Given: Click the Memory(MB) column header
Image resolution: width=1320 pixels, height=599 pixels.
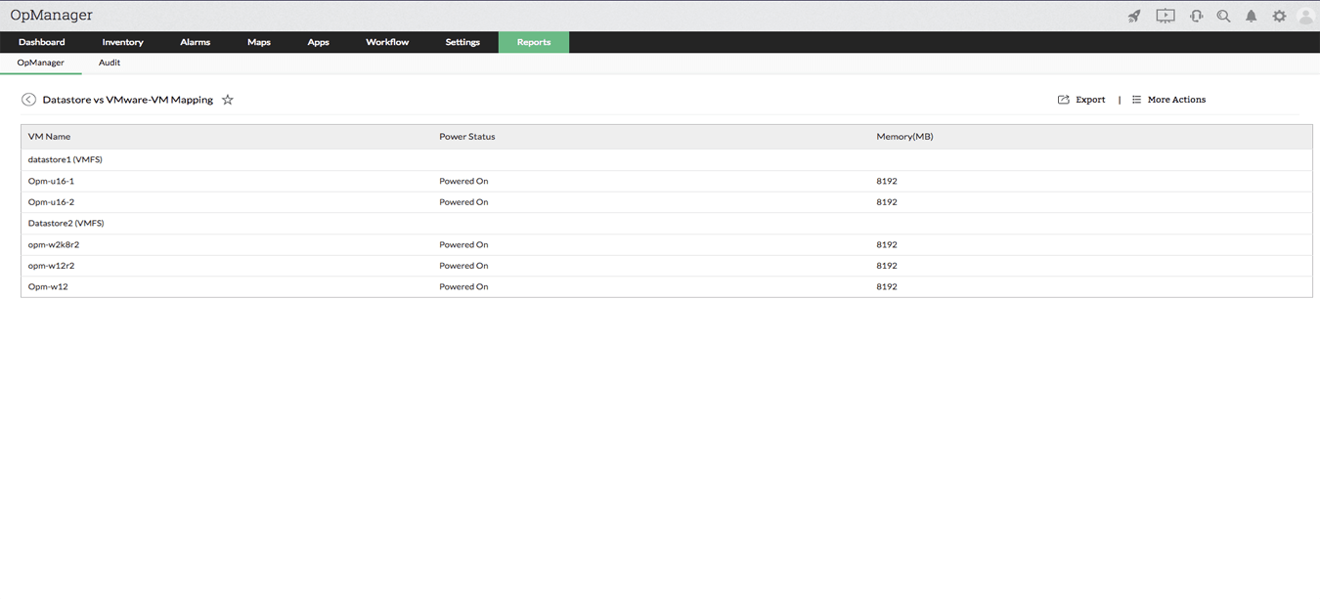Looking at the screenshot, I should [904, 137].
